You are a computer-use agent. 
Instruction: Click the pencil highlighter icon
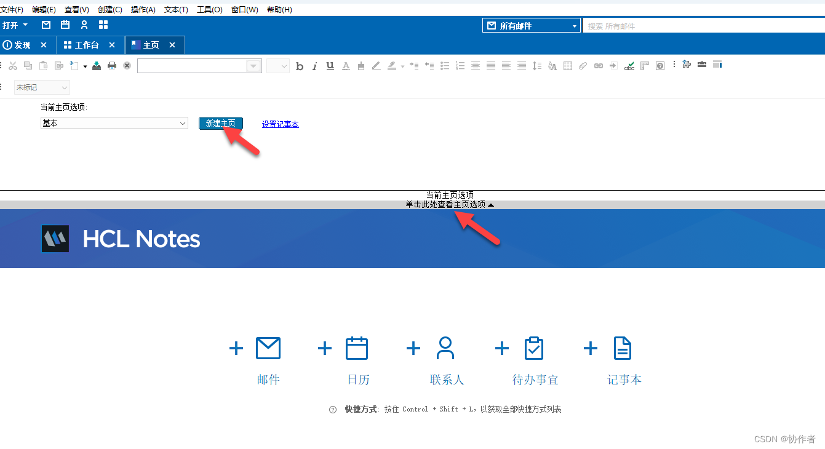point(376,66)
